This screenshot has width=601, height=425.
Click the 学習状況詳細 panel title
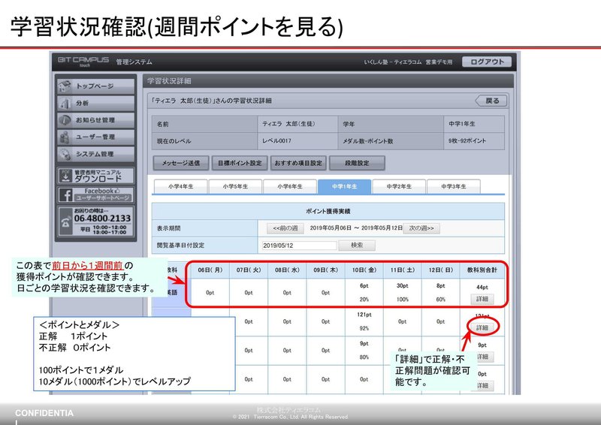pos(169,81)
